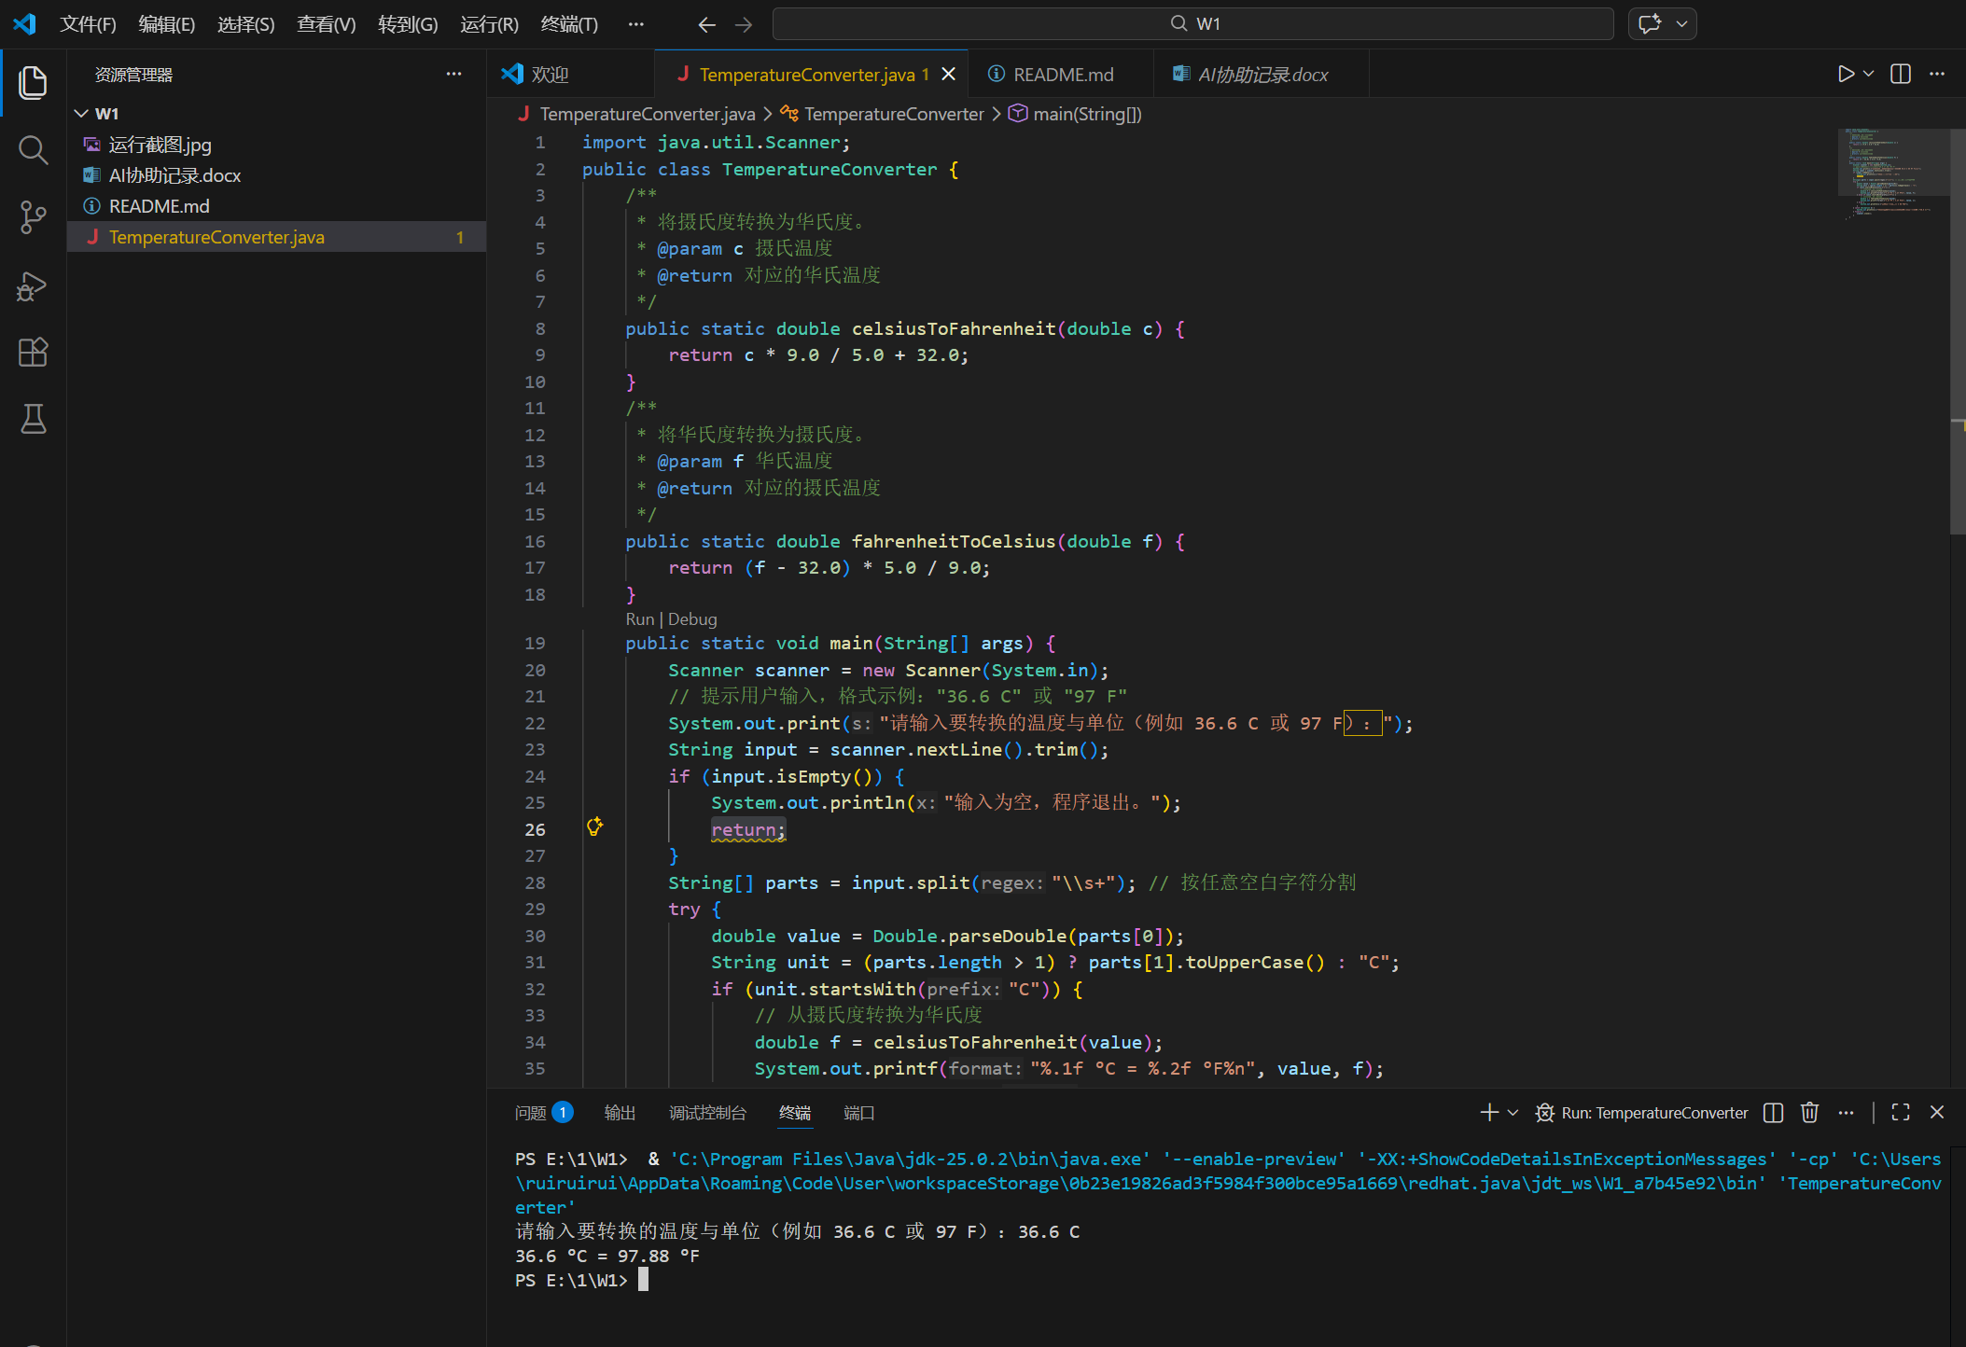Open new terminal launch profile dropdown
1966x1347 pixels.
(x=1513, y=1112)
